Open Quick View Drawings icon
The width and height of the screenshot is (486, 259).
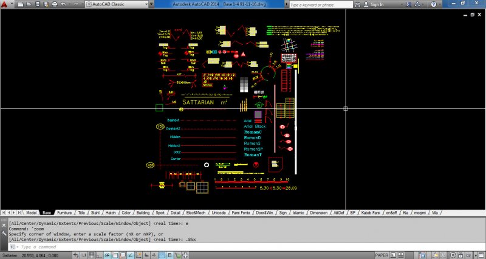click(401, 255)
